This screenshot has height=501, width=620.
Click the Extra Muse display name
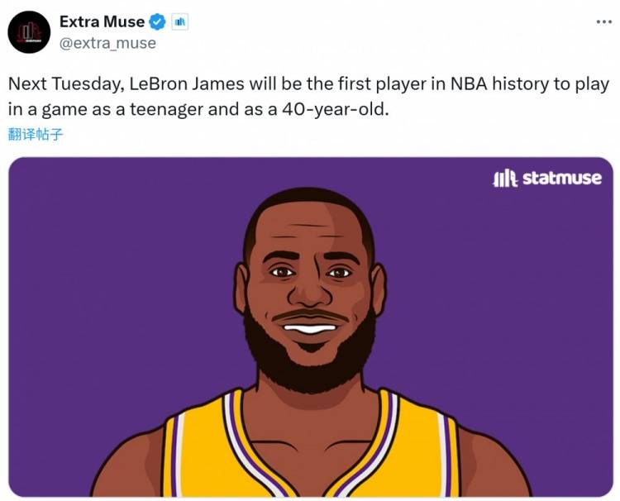pos(102,22)
